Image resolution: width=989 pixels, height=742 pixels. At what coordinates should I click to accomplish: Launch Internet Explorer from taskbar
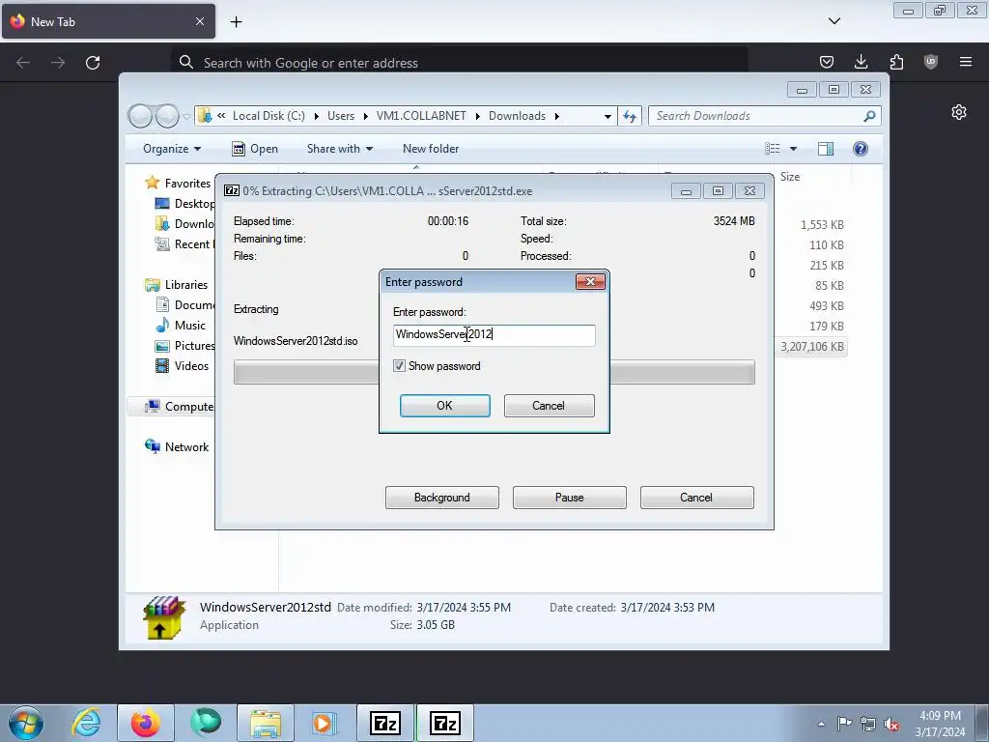pyautogui.click(x=86, y=723)
